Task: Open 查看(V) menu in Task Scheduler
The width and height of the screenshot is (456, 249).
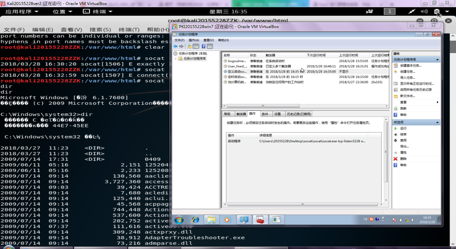Action: (209, 40)
